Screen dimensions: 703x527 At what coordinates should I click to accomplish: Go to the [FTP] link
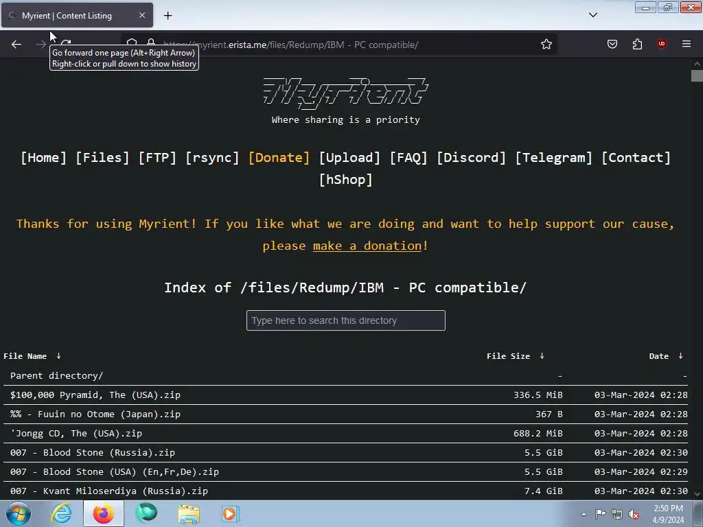pyautogui.click(x=157, y=158)
